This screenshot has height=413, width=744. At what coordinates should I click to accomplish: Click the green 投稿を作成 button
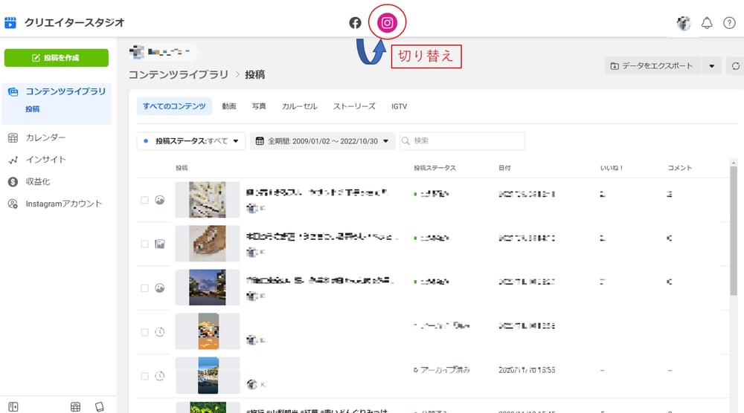click(x=57, y=58)
